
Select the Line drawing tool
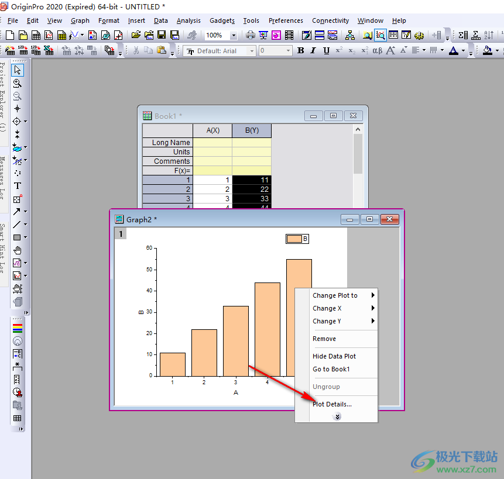(17, 225)
